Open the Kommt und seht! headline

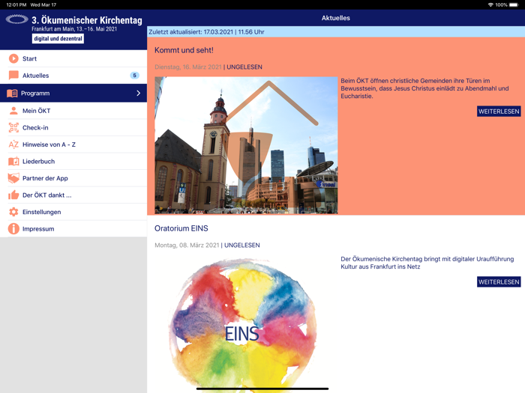[184, 50]
